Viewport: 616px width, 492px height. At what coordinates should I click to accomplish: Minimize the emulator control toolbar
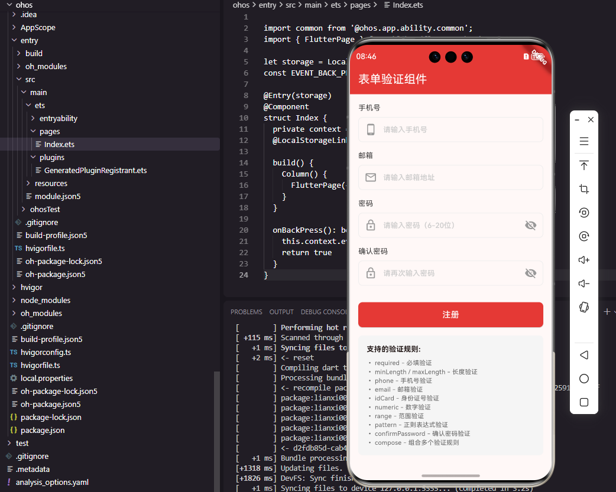tap(577, 120)
